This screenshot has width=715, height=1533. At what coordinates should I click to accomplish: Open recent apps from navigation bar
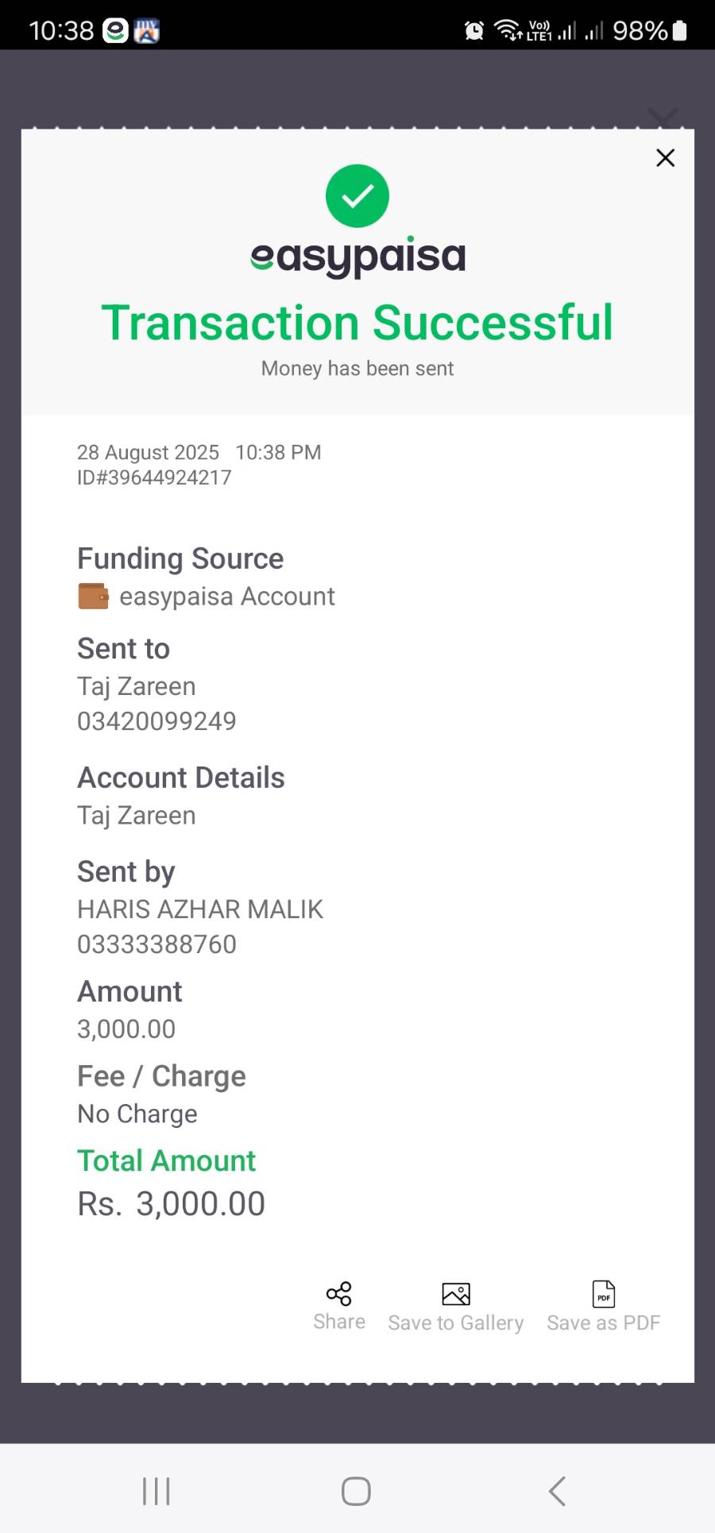pos(157,1491)
